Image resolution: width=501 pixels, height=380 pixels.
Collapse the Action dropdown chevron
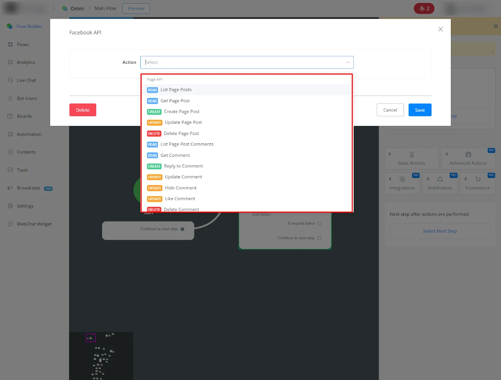point(348,62)
